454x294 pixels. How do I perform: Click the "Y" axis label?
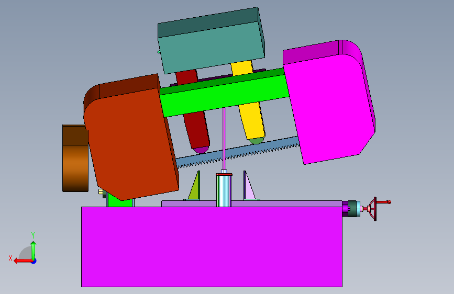tap(33, 235)
